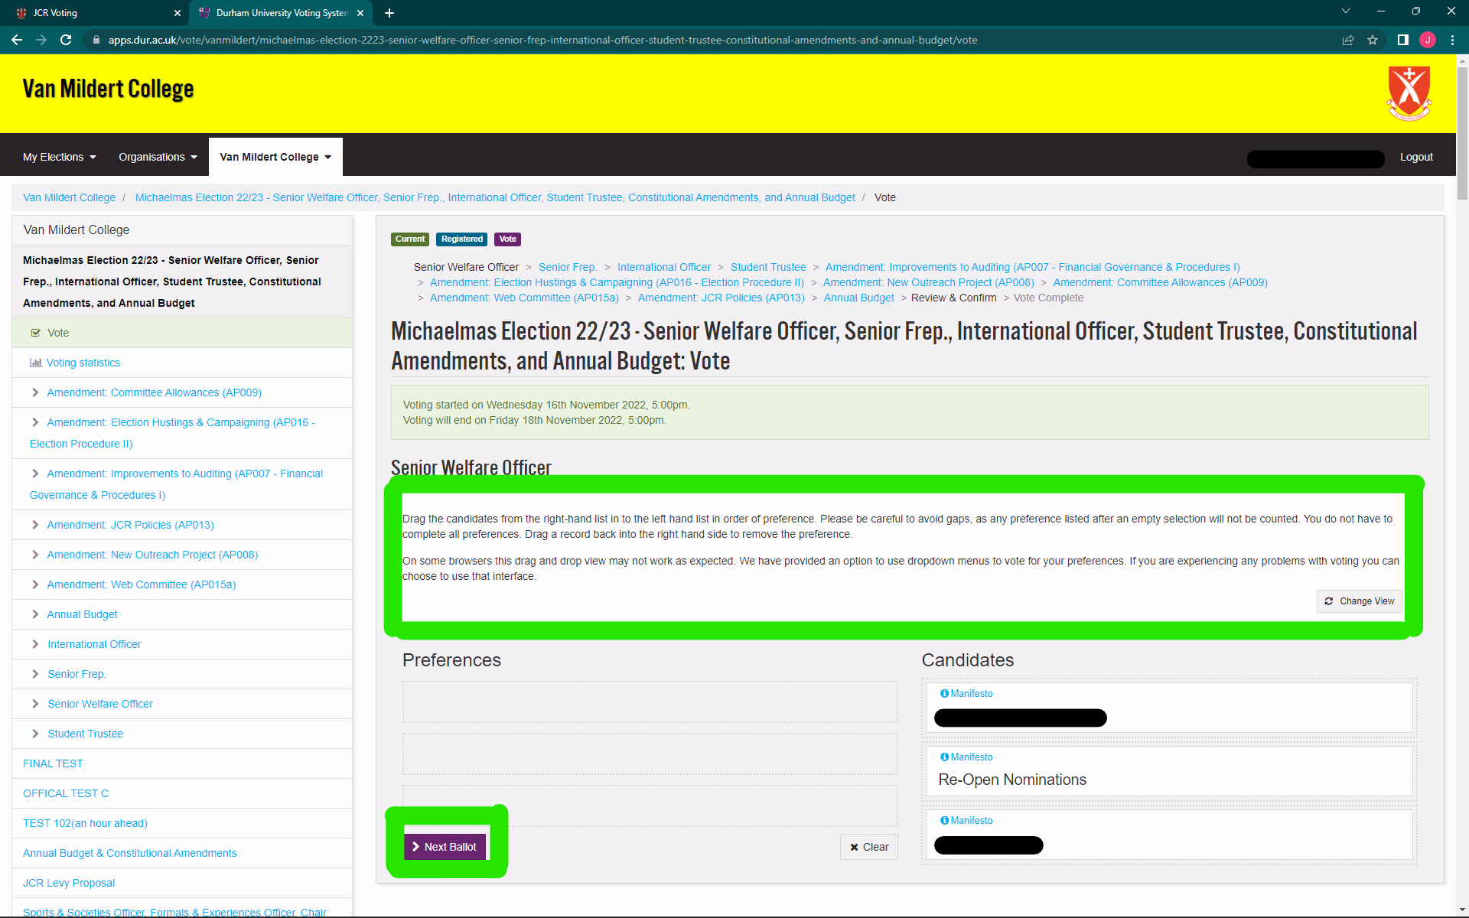Reload the current page
The width and height of the screenshot is (1469, 918).
tap(66, 40)
